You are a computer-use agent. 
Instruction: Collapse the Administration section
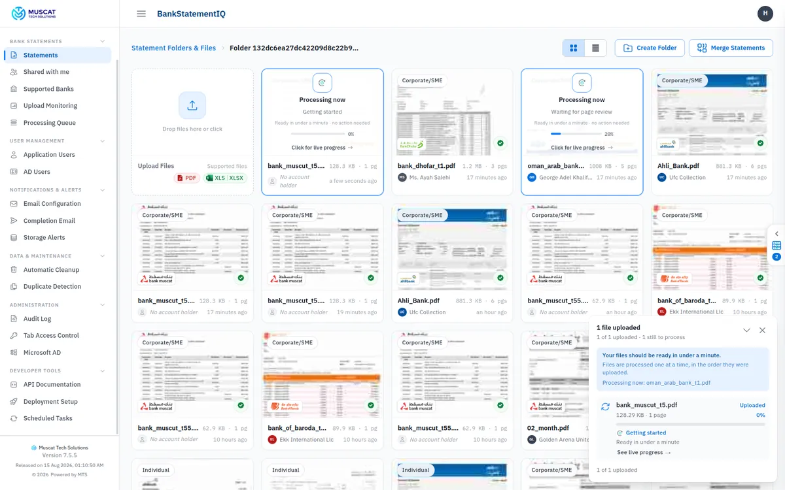tap(103, 304)
